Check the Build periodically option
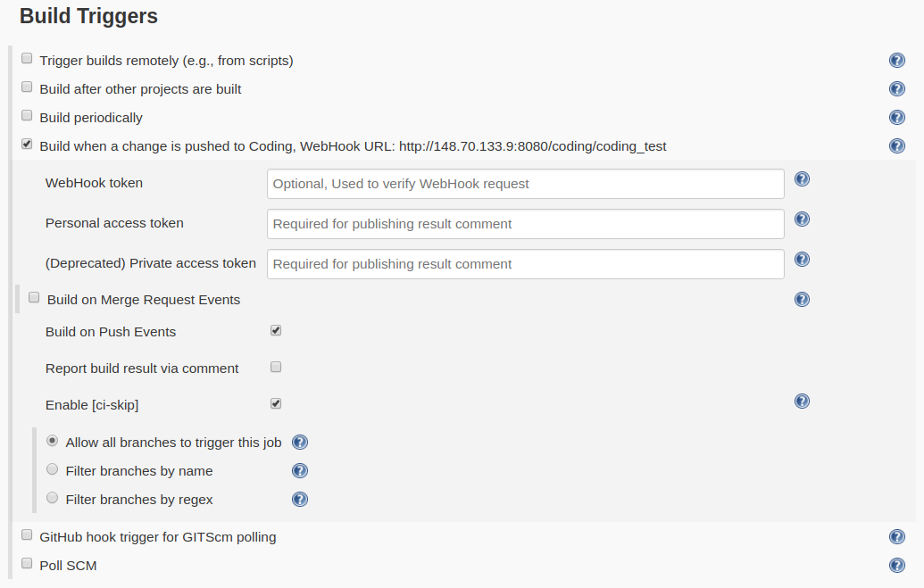The image size is (924, 588). (27, 116)
